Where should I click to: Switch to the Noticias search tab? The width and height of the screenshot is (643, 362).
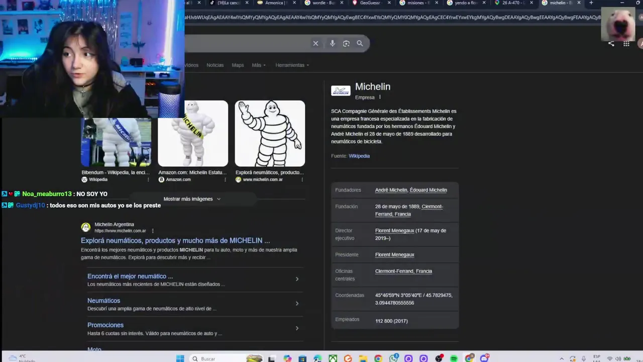click(x=215, y=65)
